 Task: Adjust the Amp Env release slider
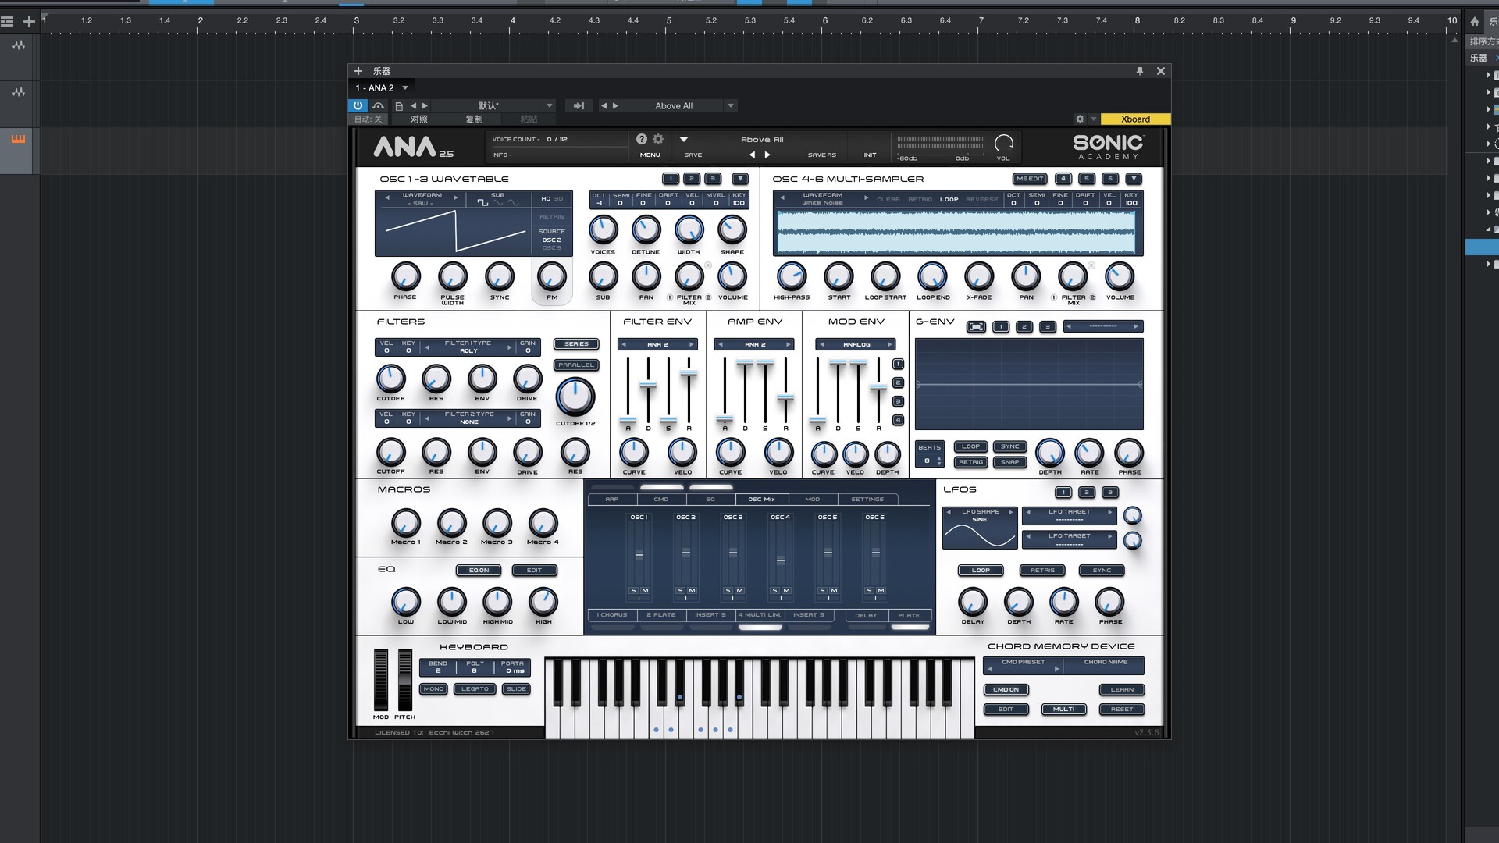click(x=785, y=397)
